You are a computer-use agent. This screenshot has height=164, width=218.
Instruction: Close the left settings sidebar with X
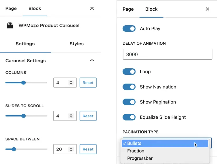[x=92, y=8]
